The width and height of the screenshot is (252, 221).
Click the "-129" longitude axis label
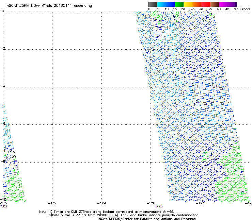[101, 203]
